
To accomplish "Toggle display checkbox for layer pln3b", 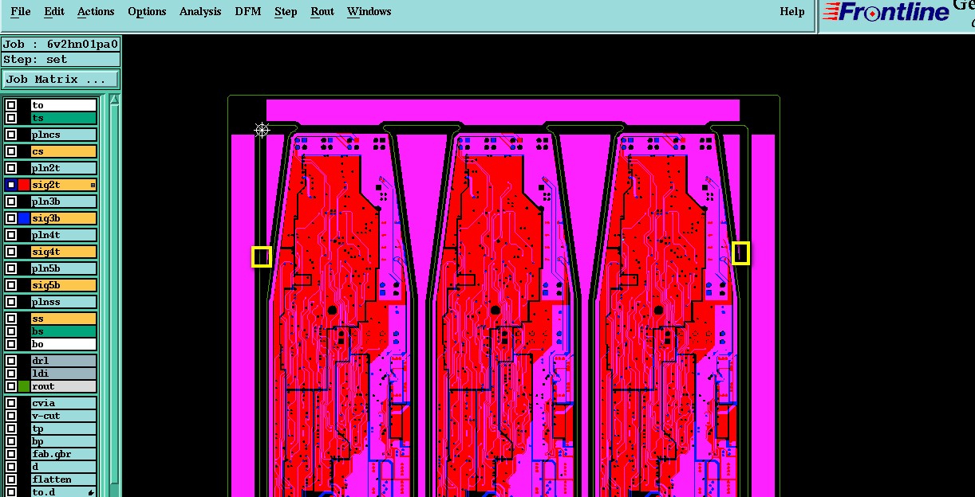I will tap(11, 202).
